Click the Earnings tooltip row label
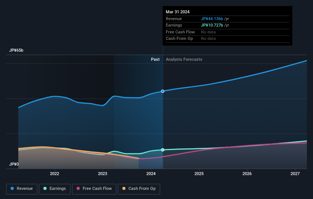Viewport: 313px width, 199px height. coord(174,25)
